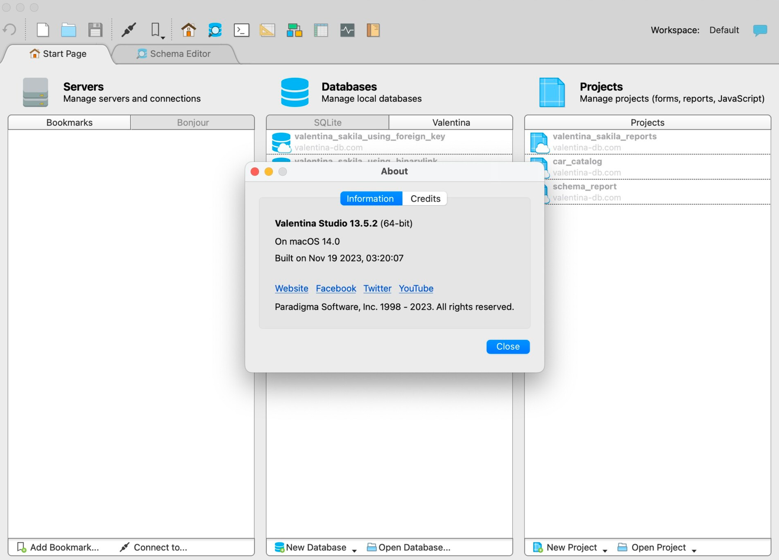Open valentina_sakila_reports project entry
Image resolution: width=779 pixels, height=560 pixels.
648,142
